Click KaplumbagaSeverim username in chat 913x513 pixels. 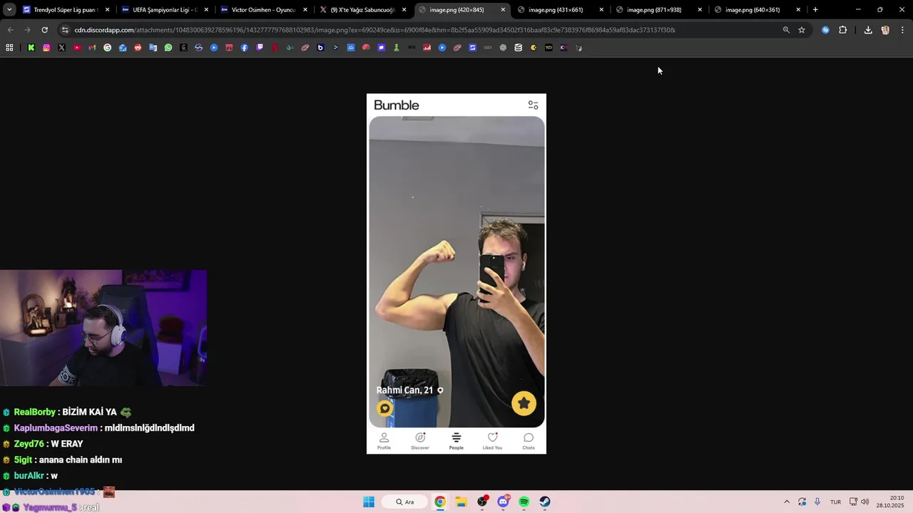56,427
